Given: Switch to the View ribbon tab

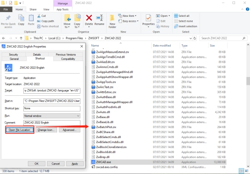Looking at the screenshot, I should 46,10.
